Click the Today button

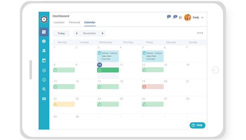click(x=61, y=33)
